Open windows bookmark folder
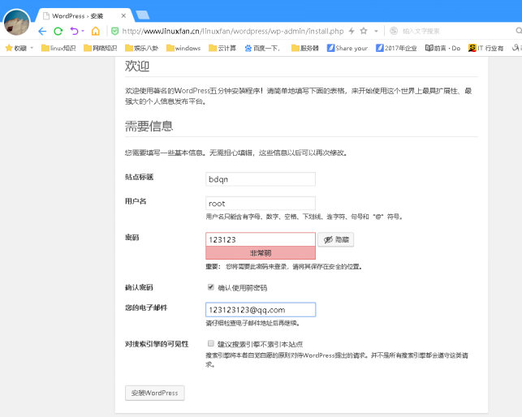Screen dimensions: 522x417 tap(183, 48)
